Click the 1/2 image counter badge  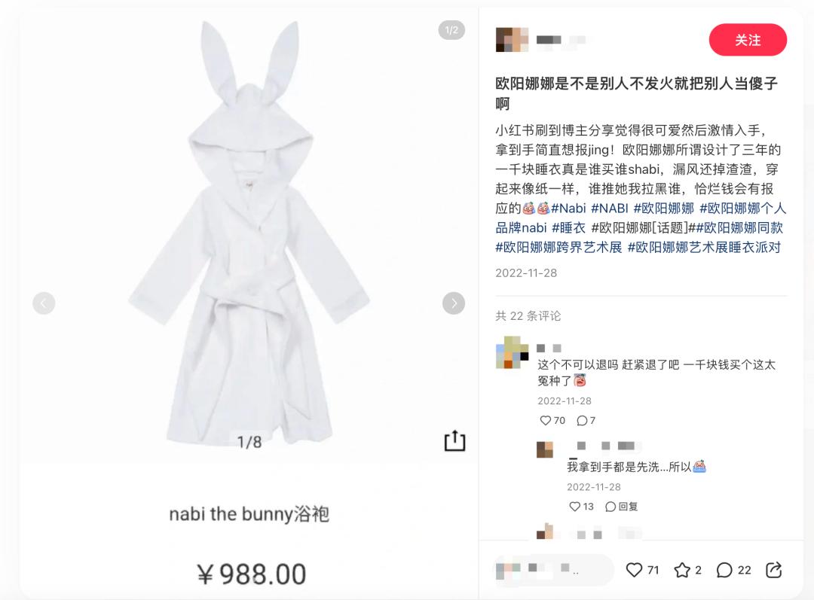[x=451, y=30]
